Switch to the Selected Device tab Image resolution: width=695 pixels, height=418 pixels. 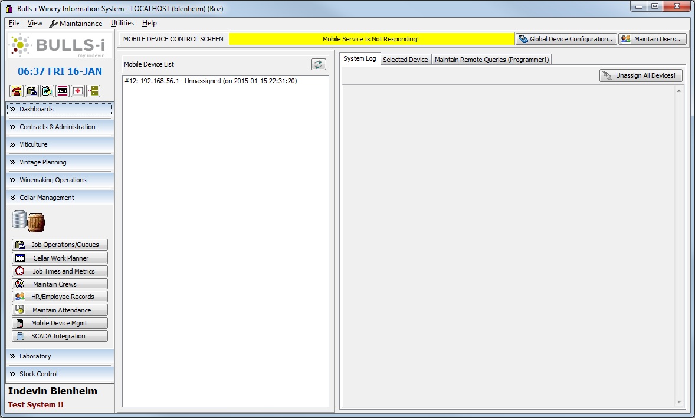405,60
